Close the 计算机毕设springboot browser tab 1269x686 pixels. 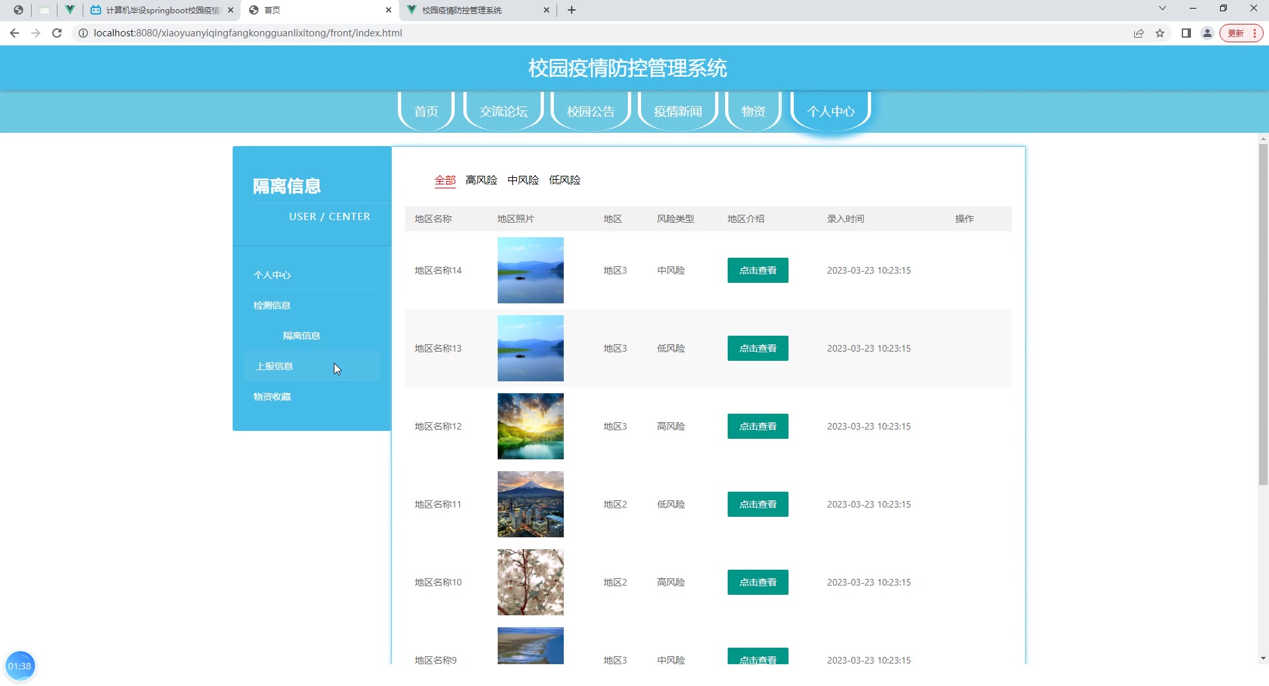pyautogui.click(x=231, y=10)
